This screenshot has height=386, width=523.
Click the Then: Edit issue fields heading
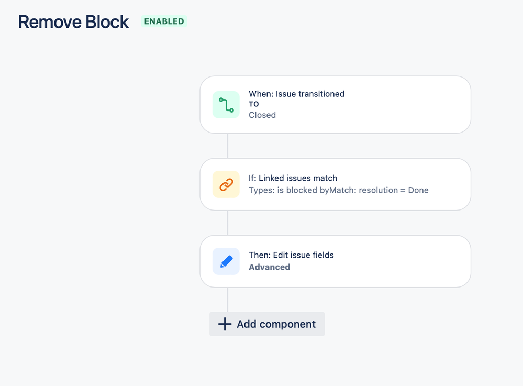pyautogui.click(x=291, y=255)
